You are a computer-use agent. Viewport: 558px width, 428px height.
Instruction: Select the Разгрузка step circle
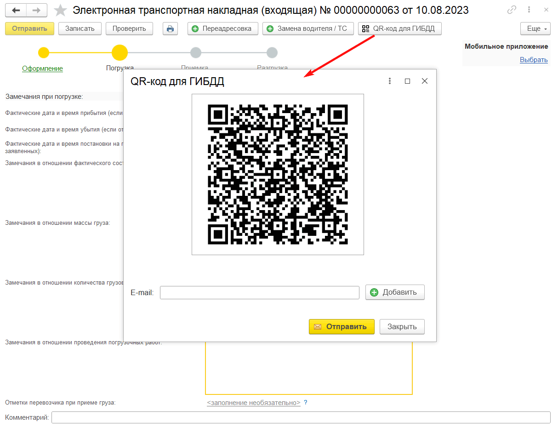click(x=272, y=52)
